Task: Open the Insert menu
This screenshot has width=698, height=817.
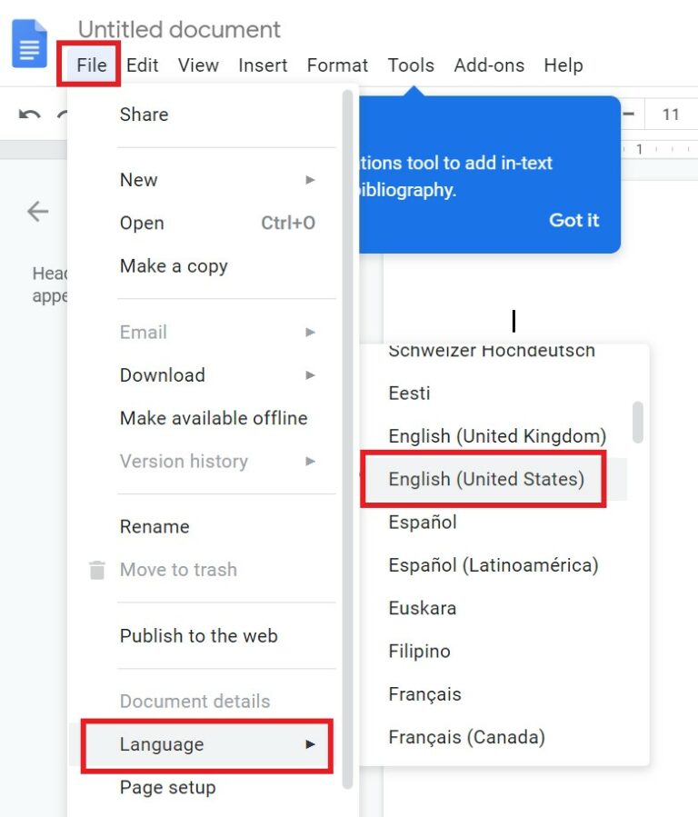Action: (263, 65)
